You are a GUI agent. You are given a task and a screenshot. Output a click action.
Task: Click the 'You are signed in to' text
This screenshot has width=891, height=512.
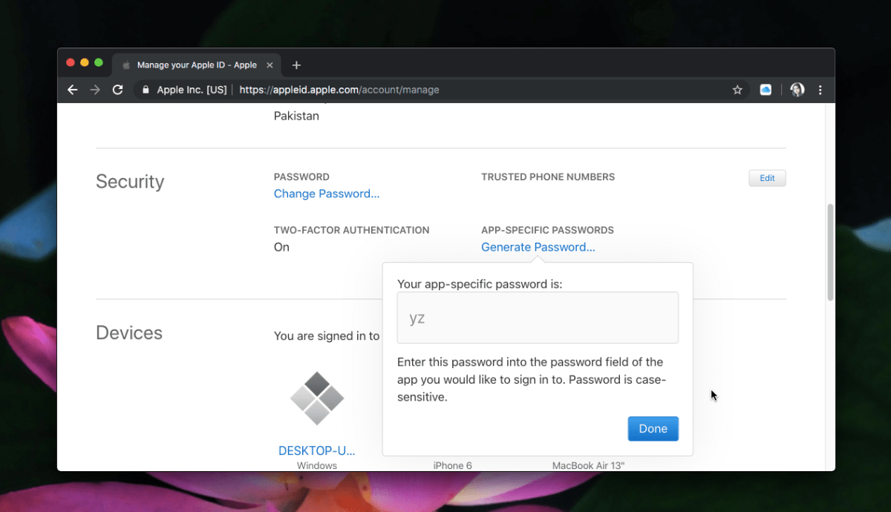coord(327,336)
